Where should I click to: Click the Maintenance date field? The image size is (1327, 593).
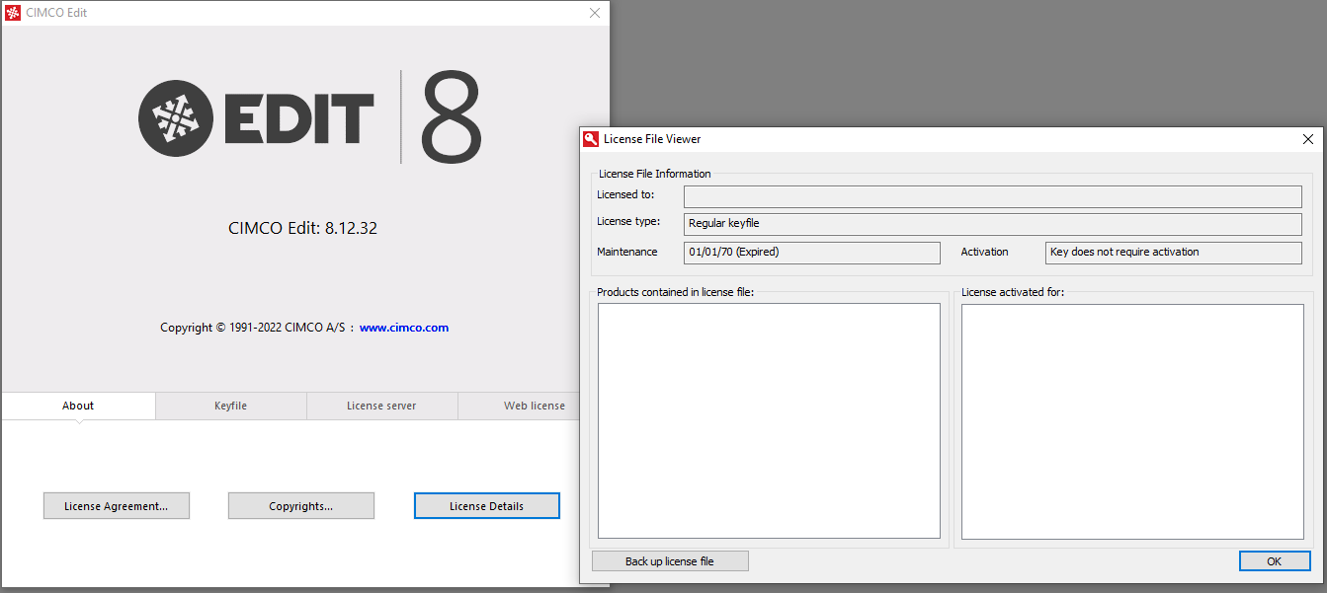tap(812, 253)
